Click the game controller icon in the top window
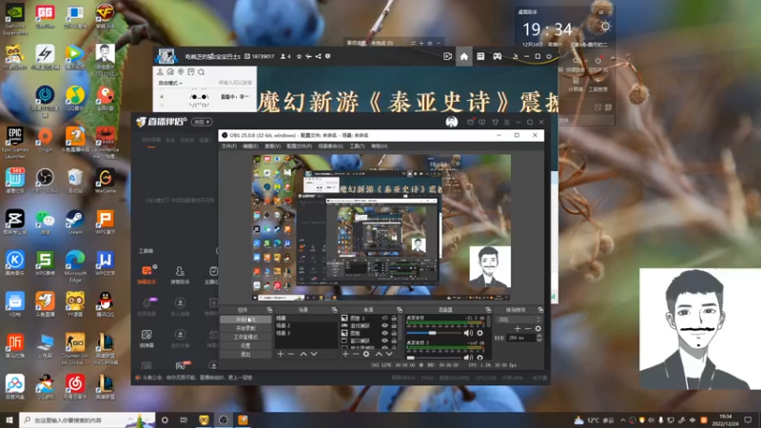Image resolution: width=761 pixels, height=428 pixels. point(498,57)
